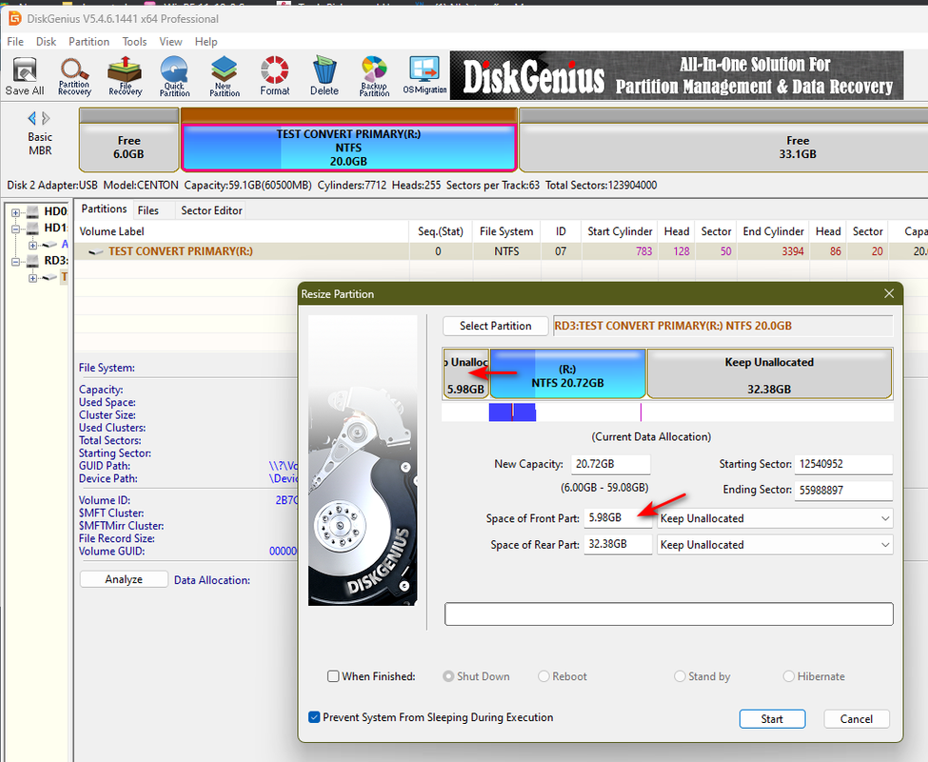
Task: Open Space of Front Part dropdown
Action: 775,518
